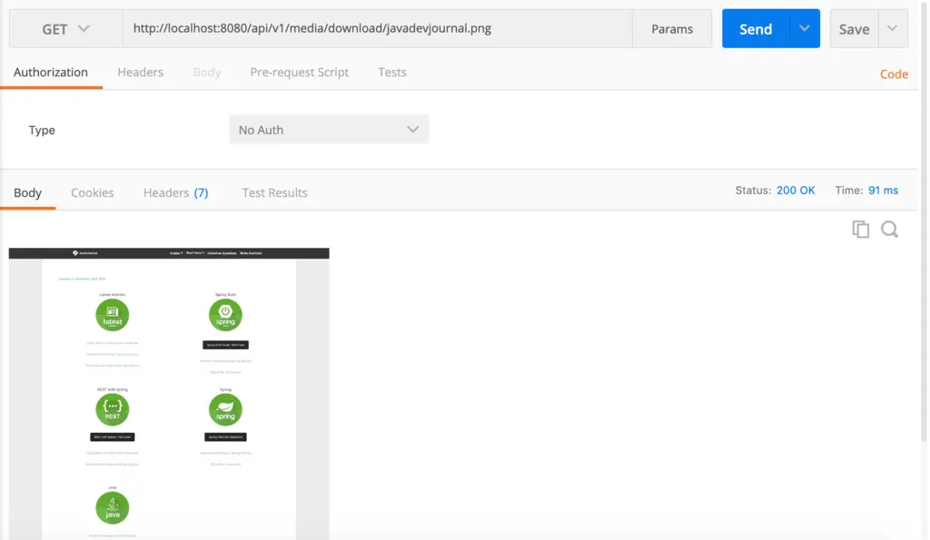Search the response with magnifier icon
The width and height of the screenshot is (930, 540).
(x=890, y=229)
